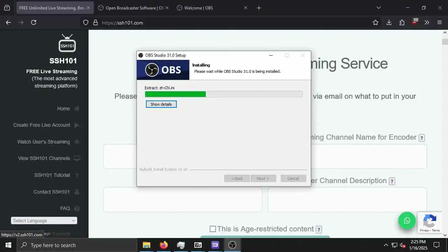Bookmark this page with the star

point(376,22)
